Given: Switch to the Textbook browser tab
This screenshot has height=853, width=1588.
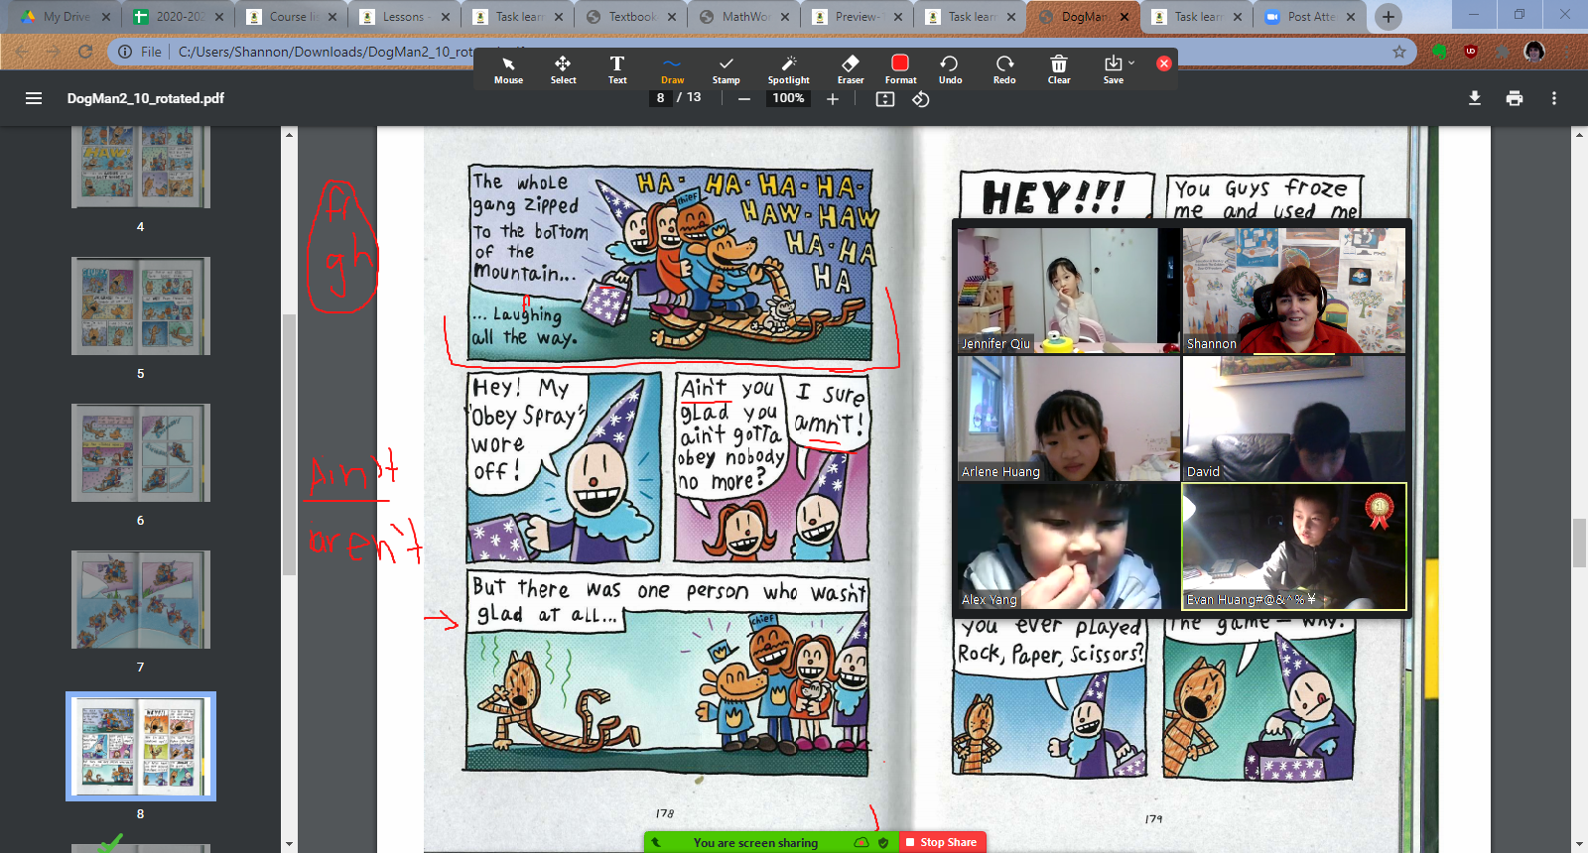Looking at the screenshot, I should (631, 16).
